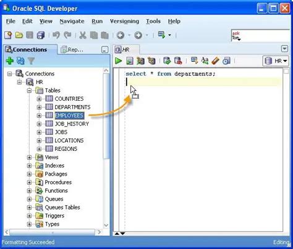293x249 pixels.
Task: Open the Tools menu
Action: pyautogui.click(x=153, y=21)
